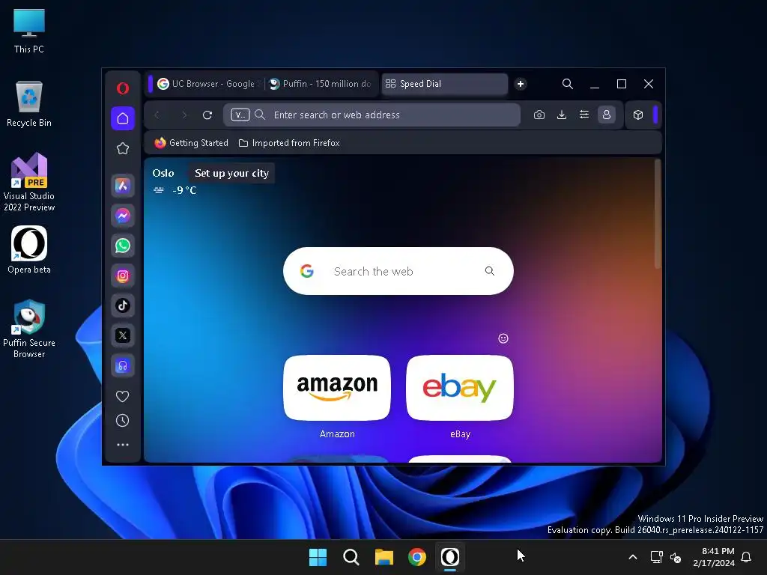Click the Oslo weather city label
767x575 pixels.
[x=163, y=173]
